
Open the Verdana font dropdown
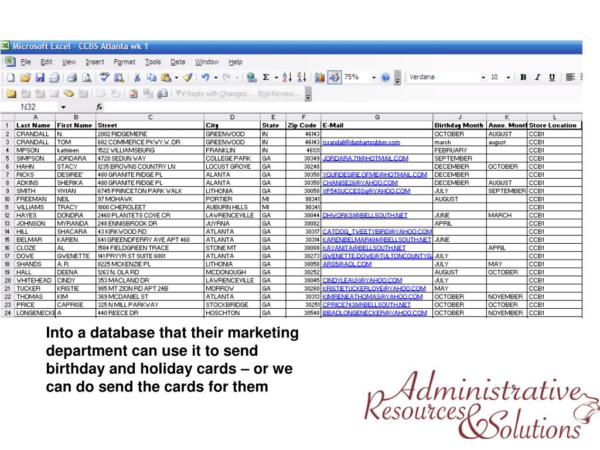[x=483, y=78]
